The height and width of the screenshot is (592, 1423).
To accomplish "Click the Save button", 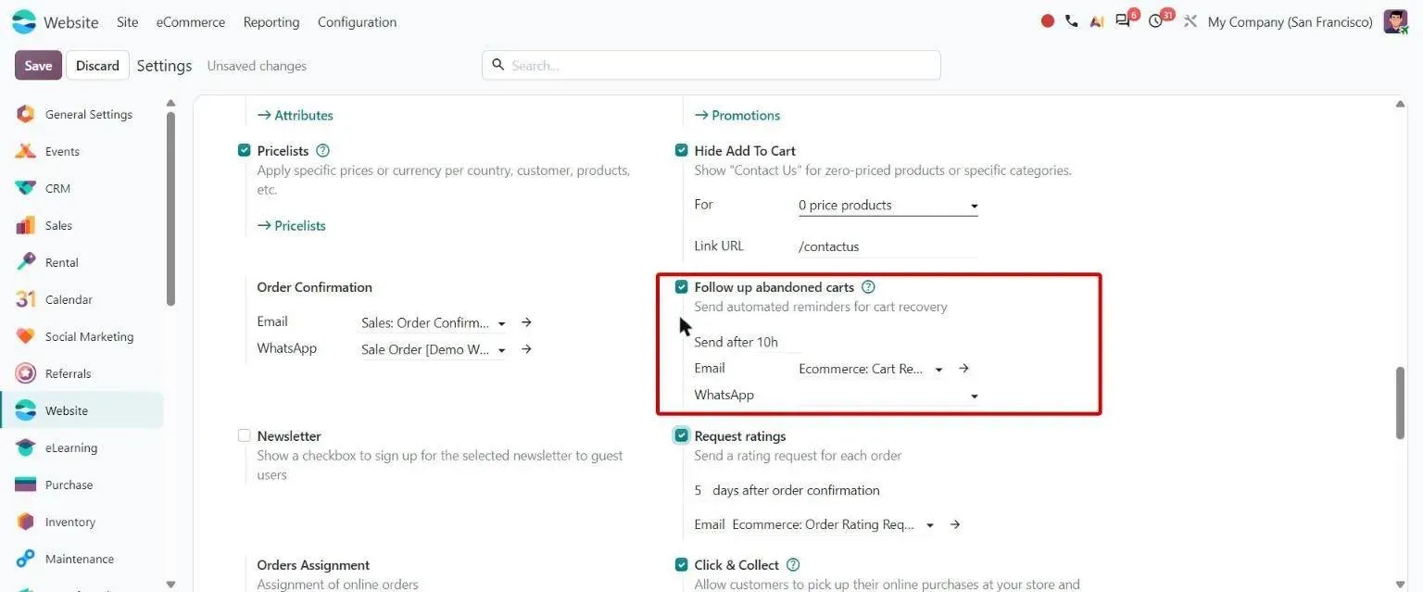I will pos(38,66).
